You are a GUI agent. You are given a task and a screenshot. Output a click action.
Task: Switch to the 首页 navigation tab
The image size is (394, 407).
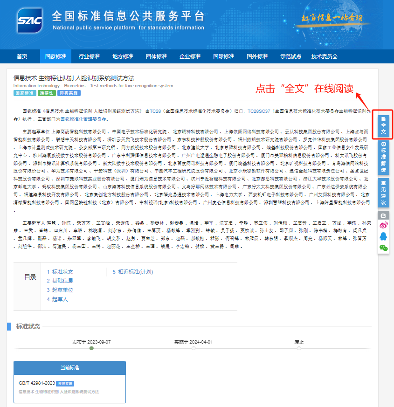tap(22, 56)
